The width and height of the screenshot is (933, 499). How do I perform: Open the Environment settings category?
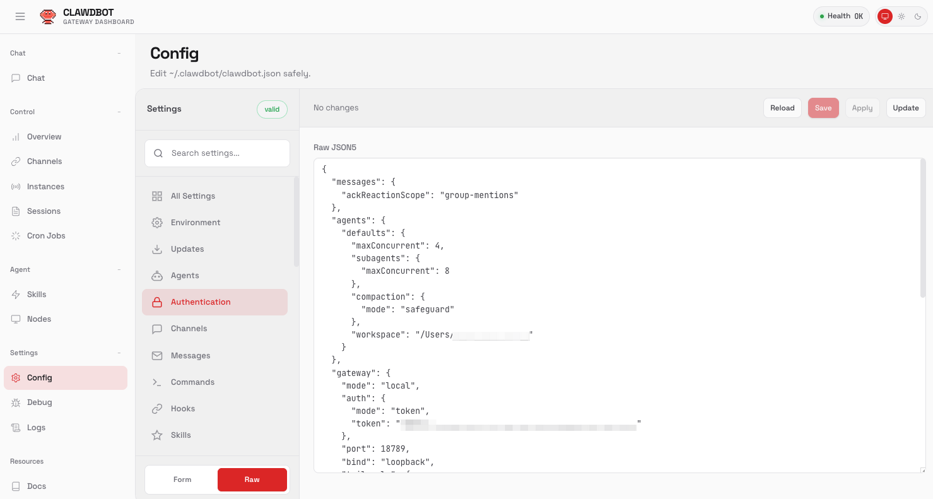click(x=195, y=223)
